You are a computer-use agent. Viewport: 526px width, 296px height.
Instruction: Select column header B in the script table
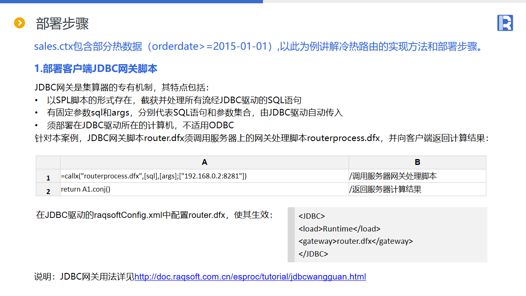point(418,162)
